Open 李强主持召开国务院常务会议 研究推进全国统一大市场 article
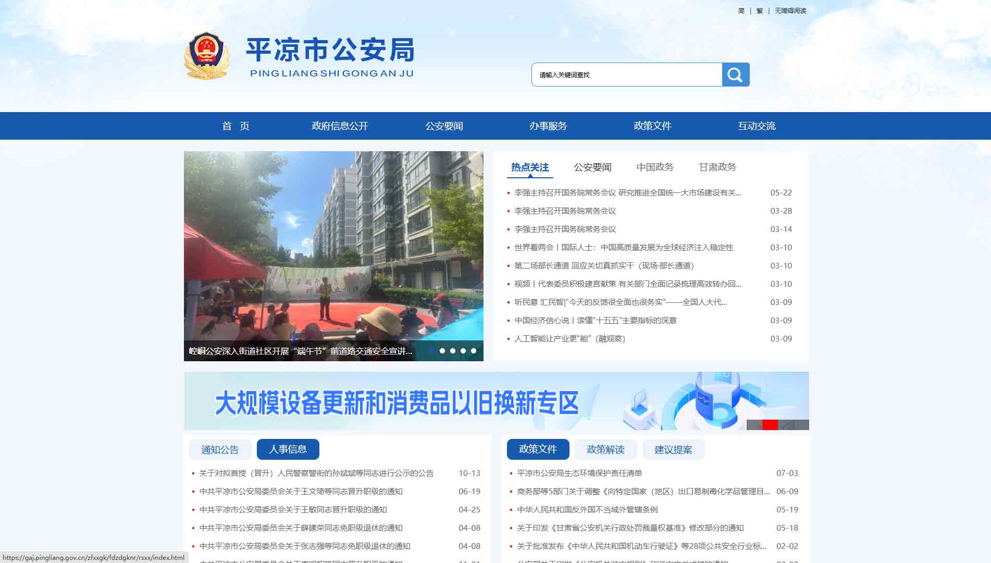Screen dimensions: 991x563 click(627, 193)
